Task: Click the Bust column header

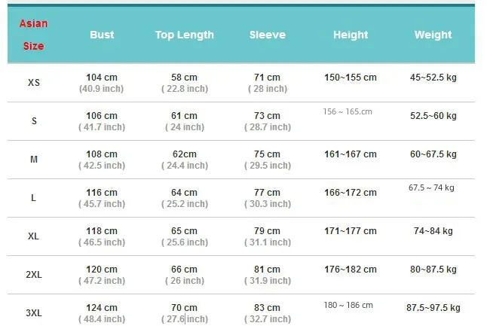Action: (102, 35)
